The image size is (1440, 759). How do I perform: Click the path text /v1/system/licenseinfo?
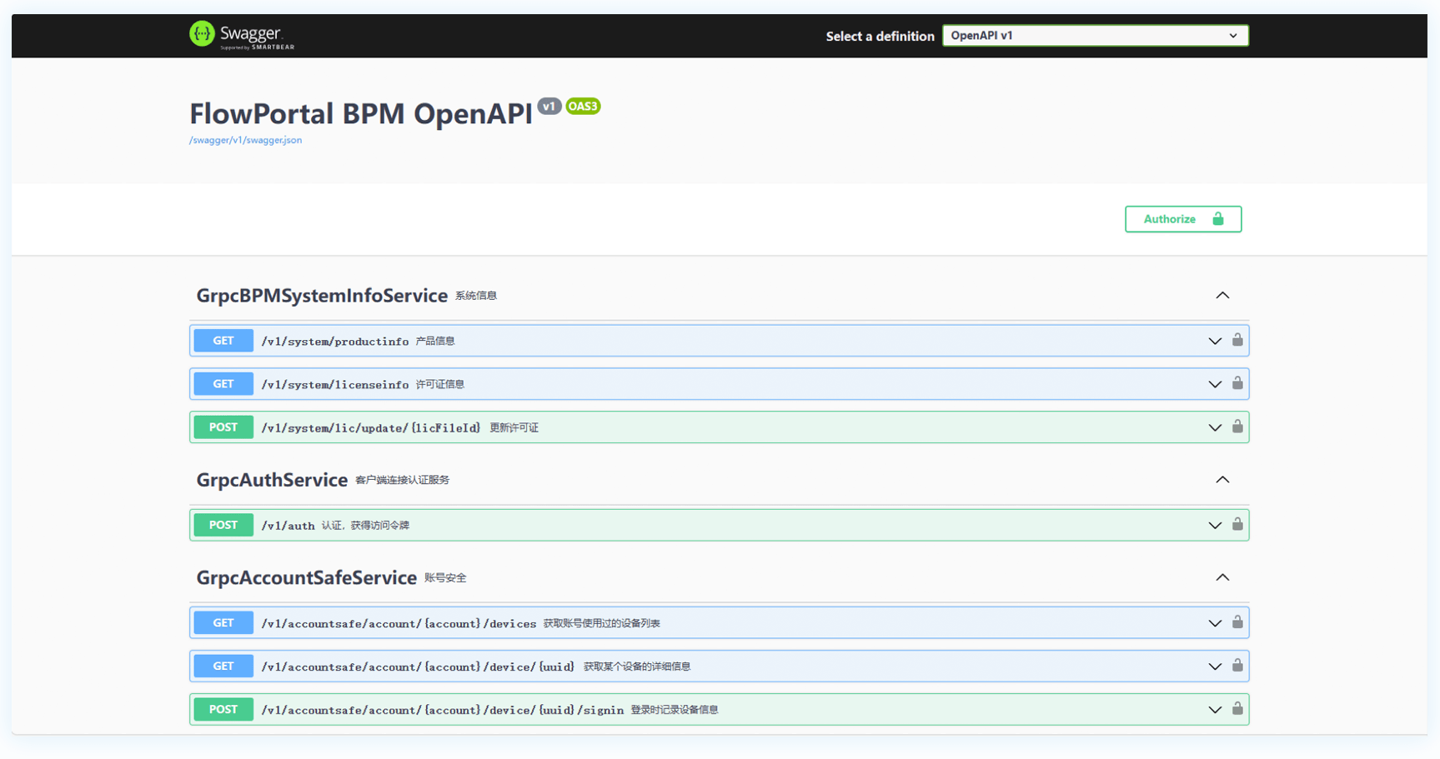(x=335, y=385)
